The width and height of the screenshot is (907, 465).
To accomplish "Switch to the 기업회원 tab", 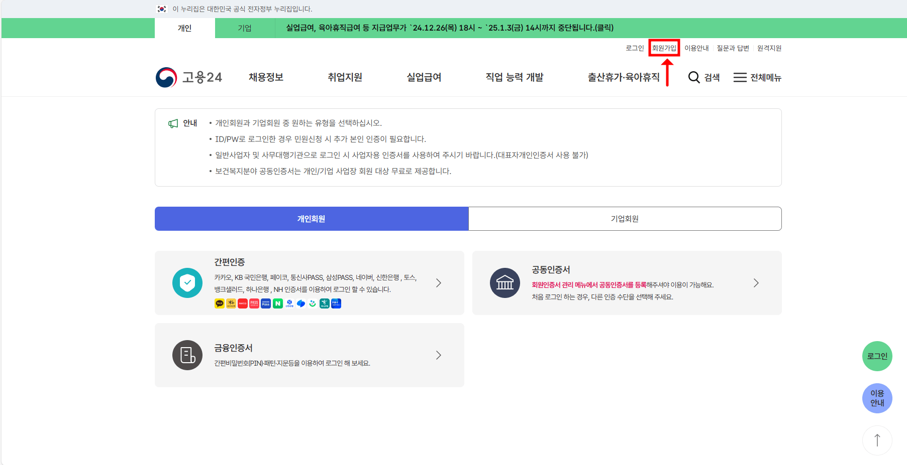I will pos(625,219).
